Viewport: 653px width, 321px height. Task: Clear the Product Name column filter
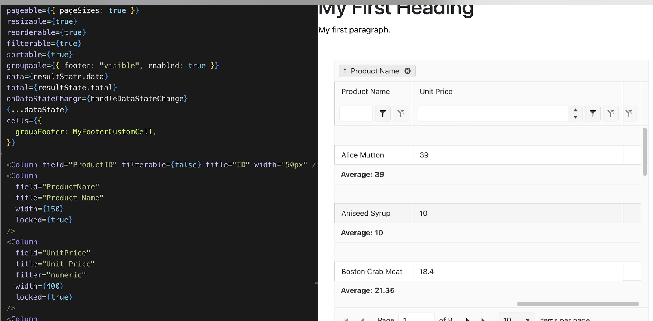click(401, 114)
